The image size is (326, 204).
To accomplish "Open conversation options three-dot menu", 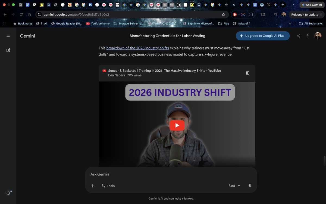I will point(308,36).
